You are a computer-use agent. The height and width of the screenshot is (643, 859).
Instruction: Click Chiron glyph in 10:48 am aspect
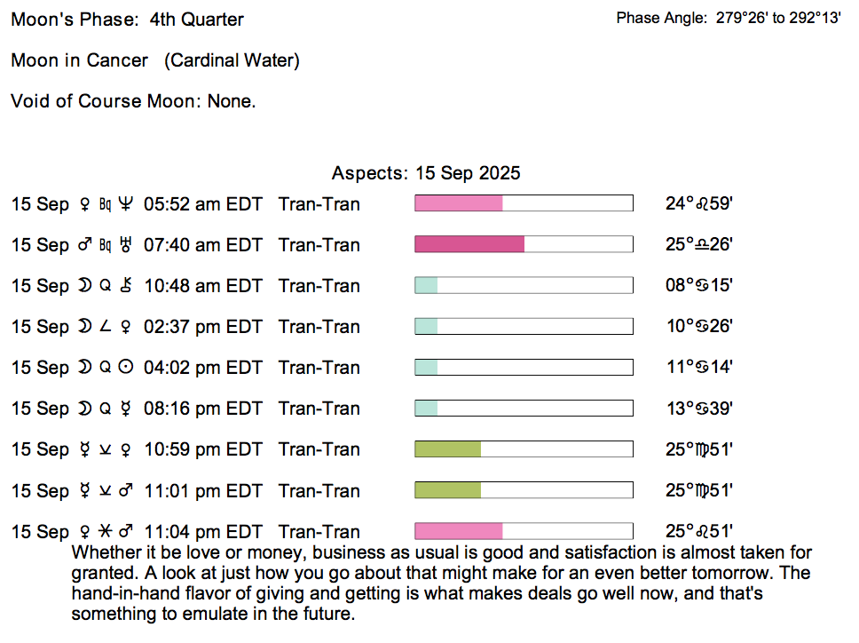coord(125,286)
